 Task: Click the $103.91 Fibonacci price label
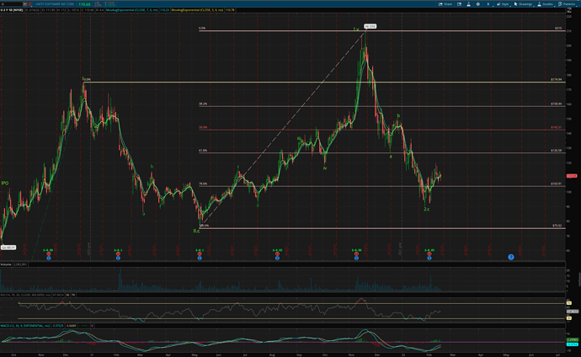[557, 184]
